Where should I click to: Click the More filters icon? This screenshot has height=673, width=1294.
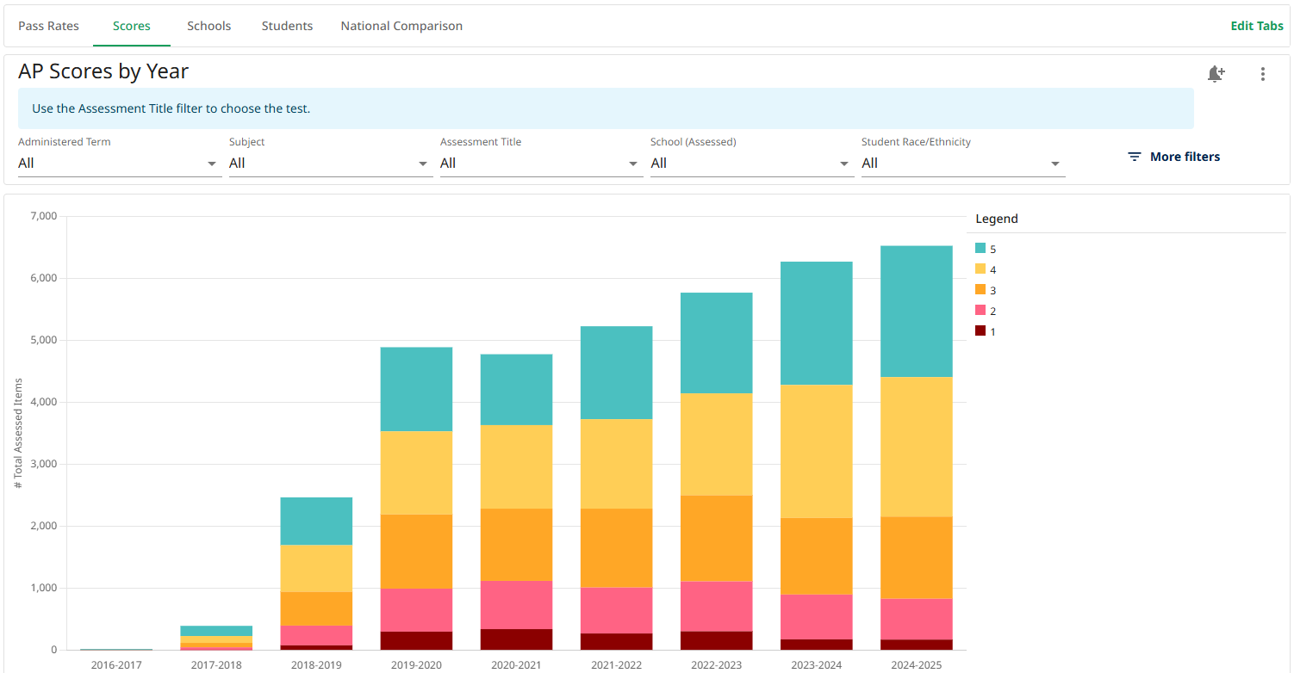[1135, 157]
